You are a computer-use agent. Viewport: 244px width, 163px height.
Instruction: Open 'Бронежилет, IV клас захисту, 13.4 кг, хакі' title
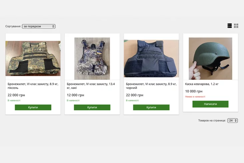point(91,86)
